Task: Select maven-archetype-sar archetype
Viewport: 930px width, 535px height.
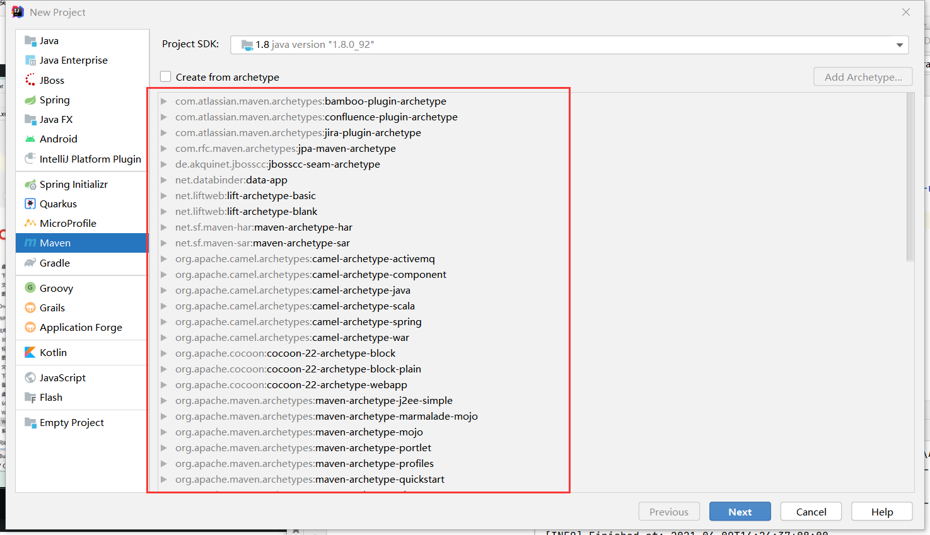Action: 262,243
